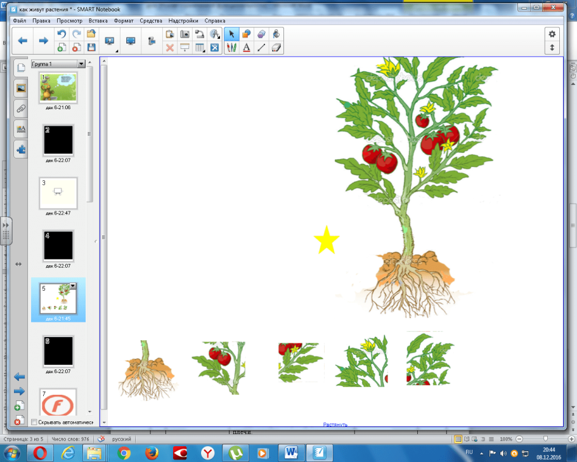Click the Undo arrow icon
Image resolution: width=577 pixels, height=462 pixels.
coord(62,34)
